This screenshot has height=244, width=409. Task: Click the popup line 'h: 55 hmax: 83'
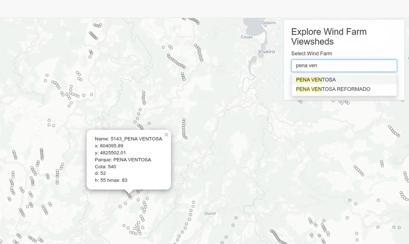pos(111,180)
